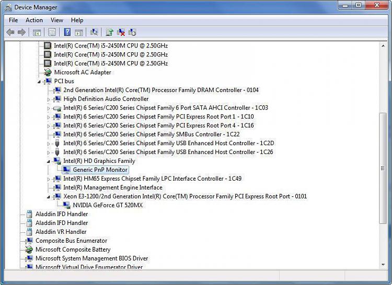This screenshot has height=285, width=392.
Task: Click the USB Enhanced Host Controller 1C26 icon
Action: click(x=57, y=152)
